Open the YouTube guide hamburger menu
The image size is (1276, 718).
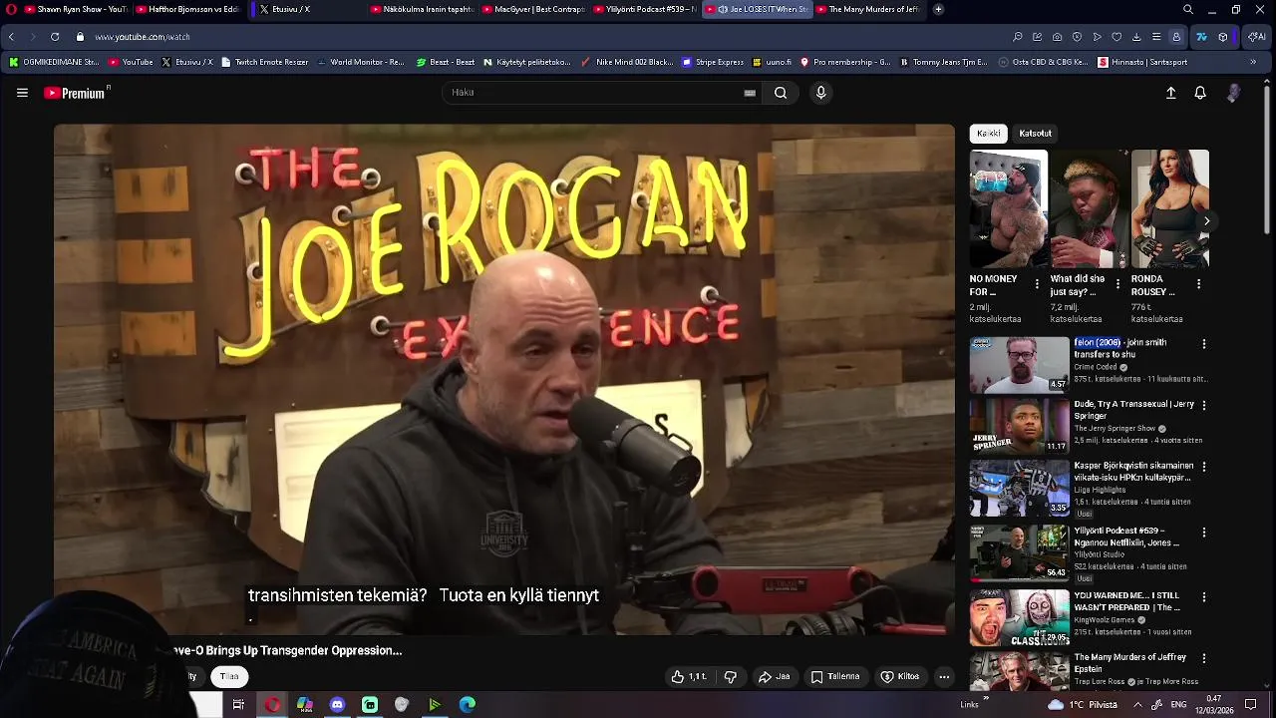click(22, 93)
